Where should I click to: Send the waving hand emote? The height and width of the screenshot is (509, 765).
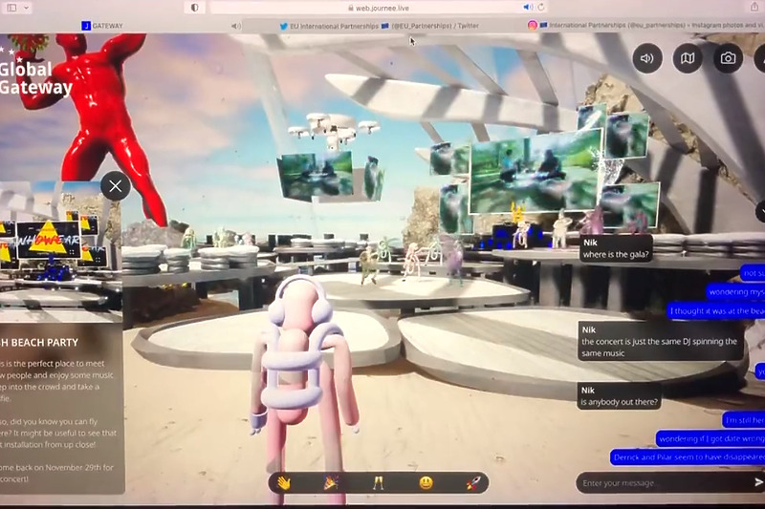[284, 483]
